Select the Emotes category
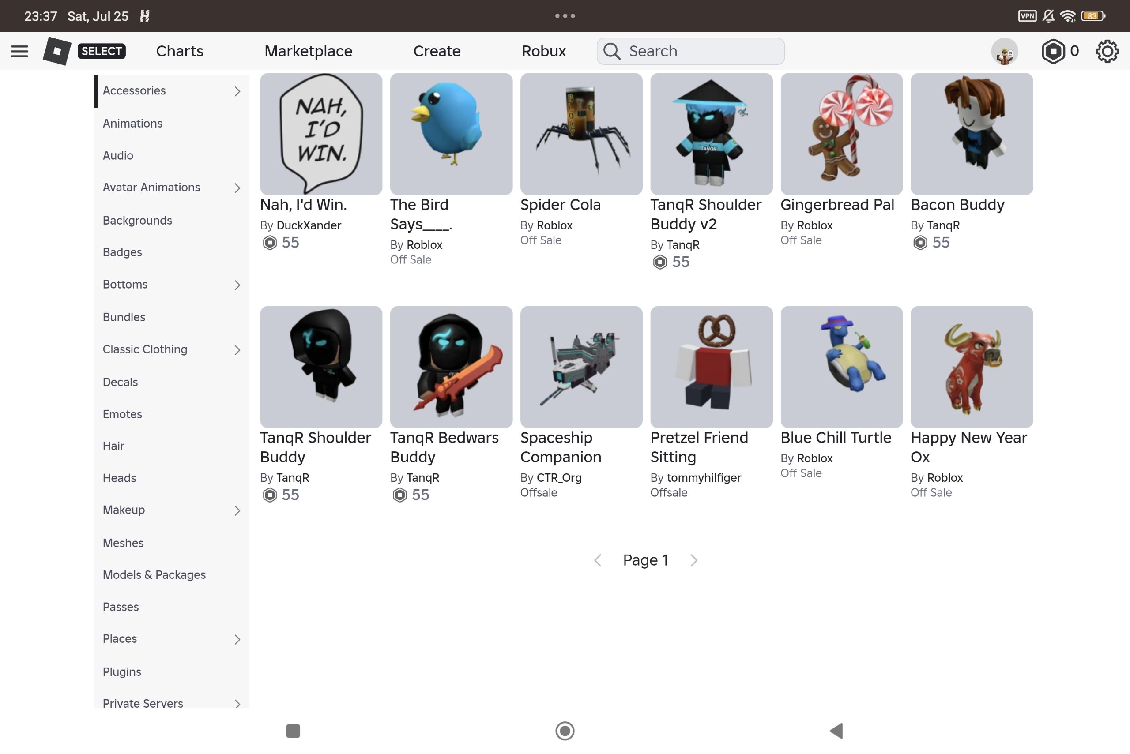Screen dimensions: 1130x754 coord(122,414)
